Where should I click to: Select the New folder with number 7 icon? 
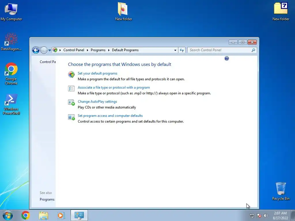pos(281,11)
